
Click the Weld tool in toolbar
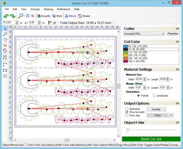tap(57, 16)
